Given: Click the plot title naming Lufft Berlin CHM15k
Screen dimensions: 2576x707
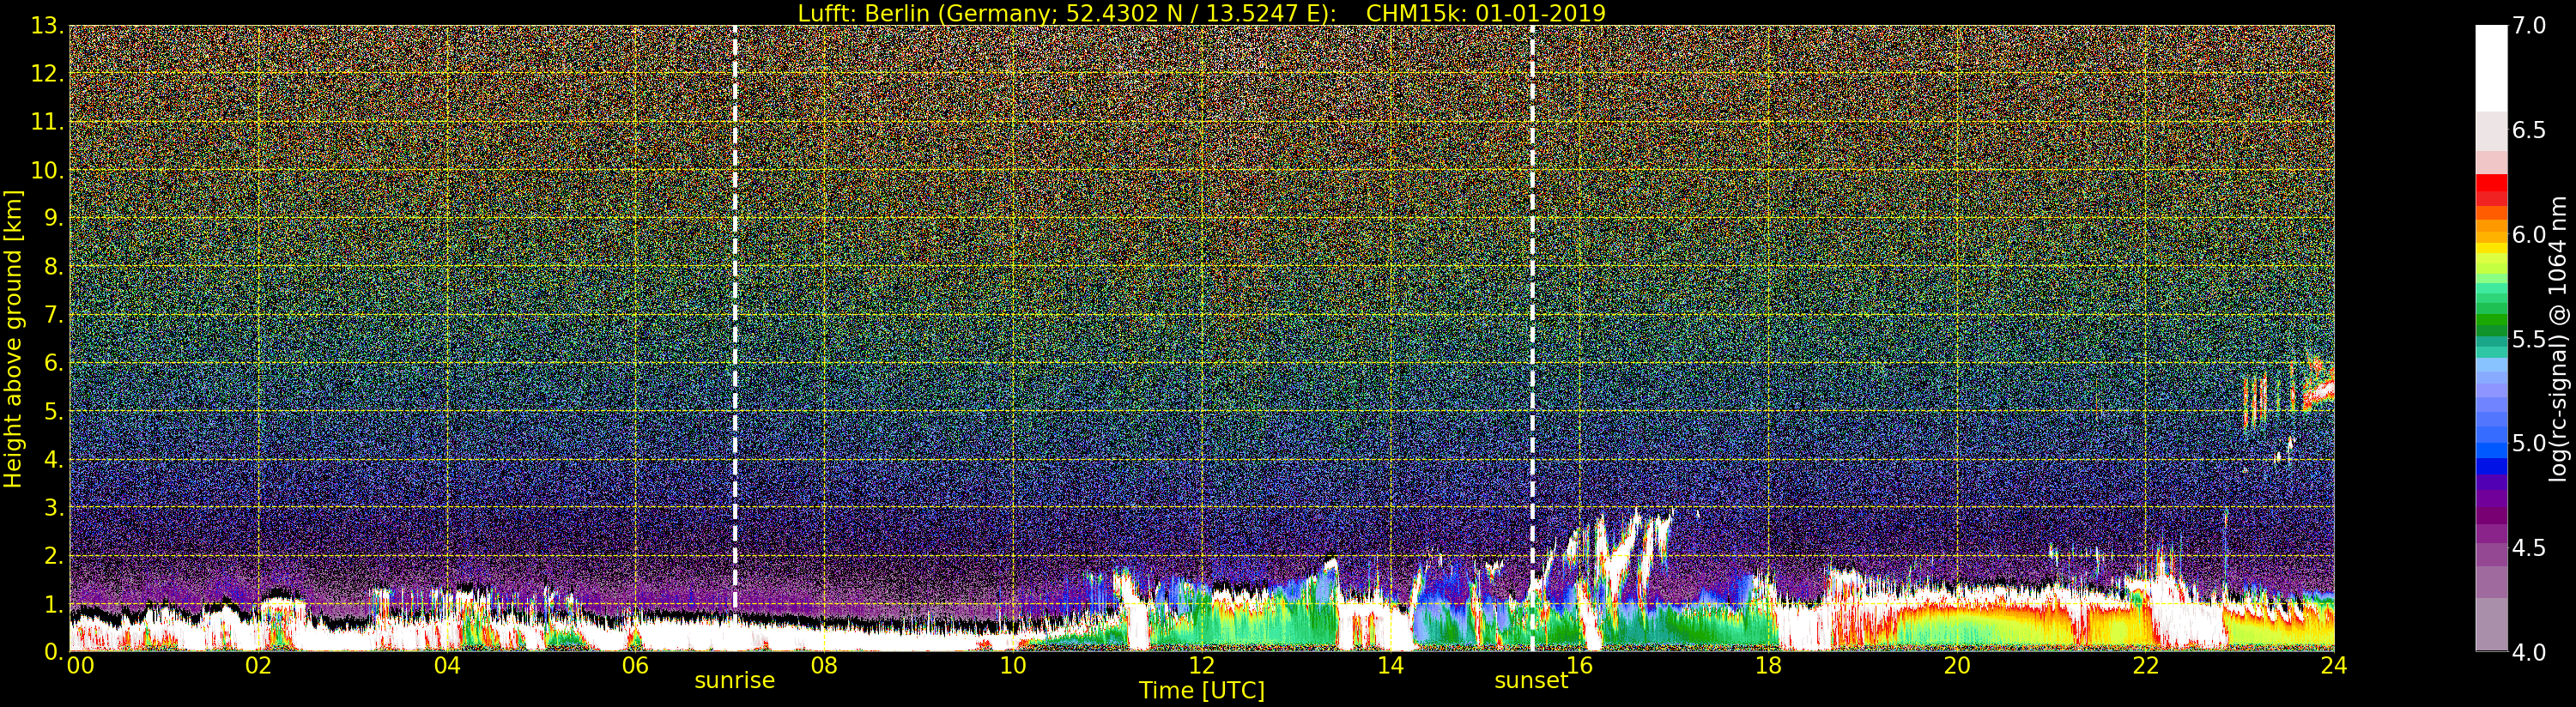Looking at the screenshot, I should point(1201,13).
